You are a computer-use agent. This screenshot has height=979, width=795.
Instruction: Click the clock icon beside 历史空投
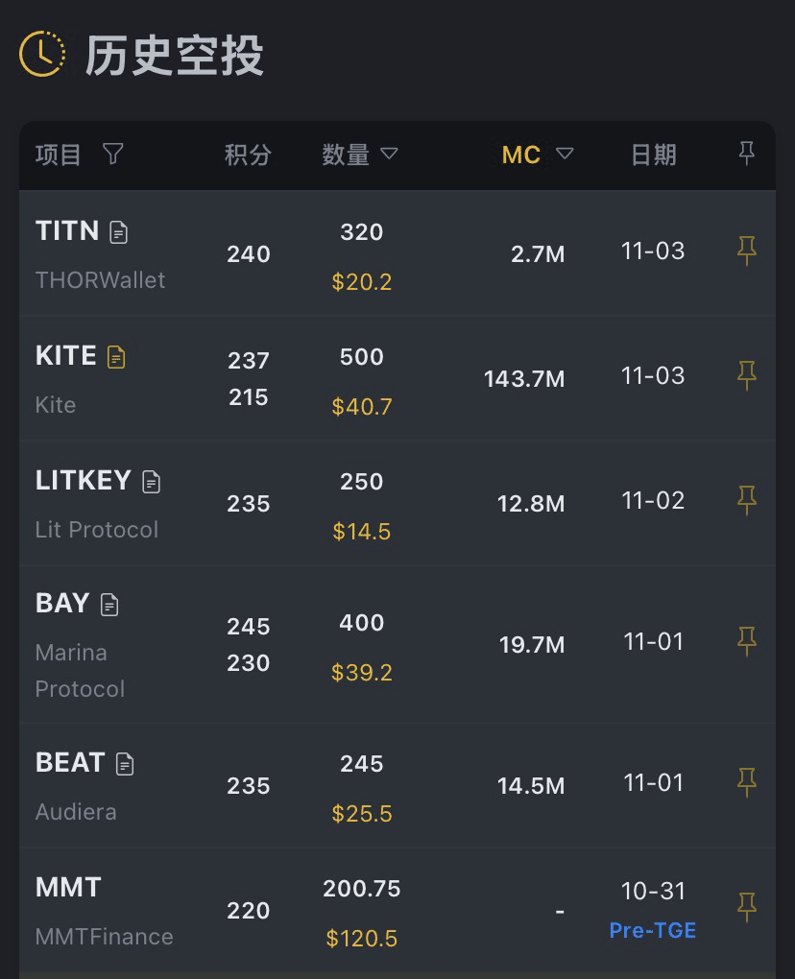tap(42, 54)
